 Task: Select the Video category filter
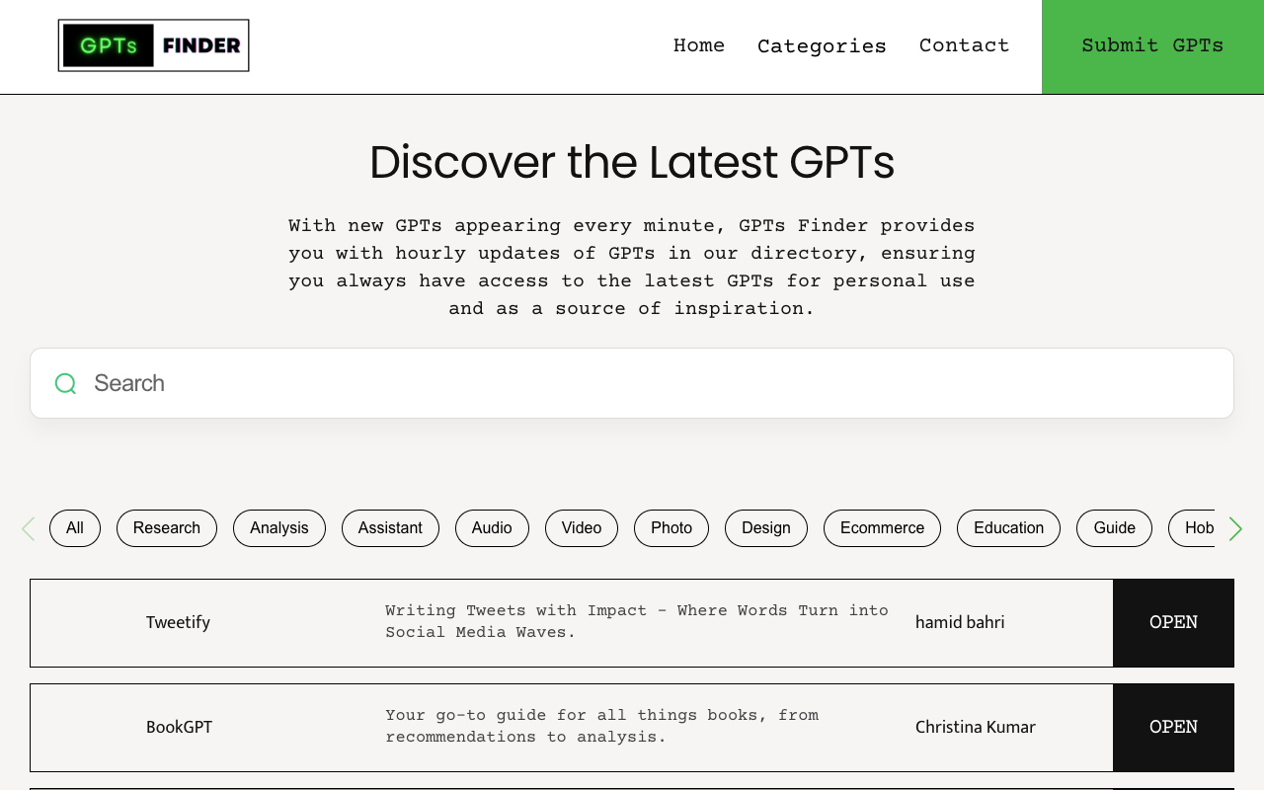coord(582,528)
